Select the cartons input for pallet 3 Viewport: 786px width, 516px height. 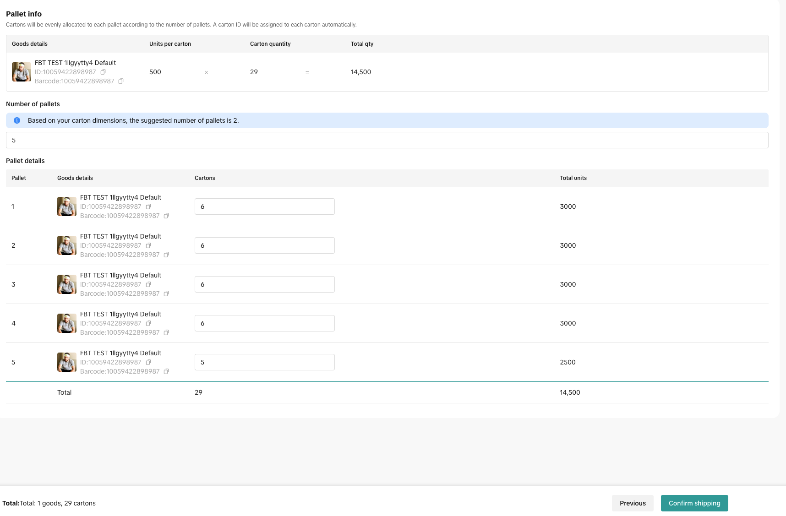[265, 284]
